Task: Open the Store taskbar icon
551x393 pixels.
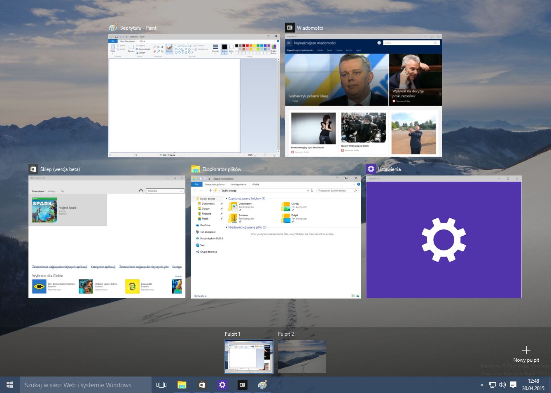Action: tap(202, 385)
